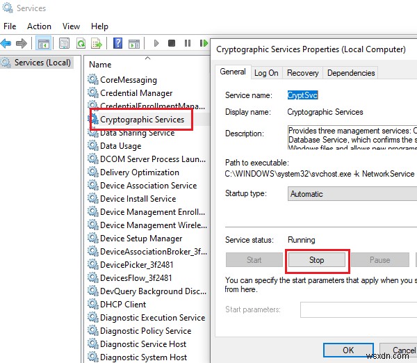The image size is (417, 363).
Task: Click the gear icon beside Diagnostic System Host
Action: pos(93,357)
